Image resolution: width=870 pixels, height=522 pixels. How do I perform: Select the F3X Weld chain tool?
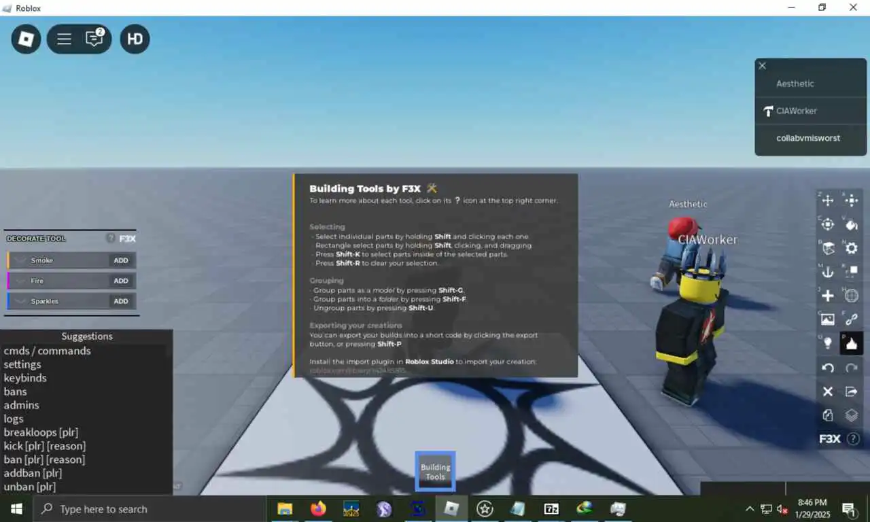pos(851,319)
